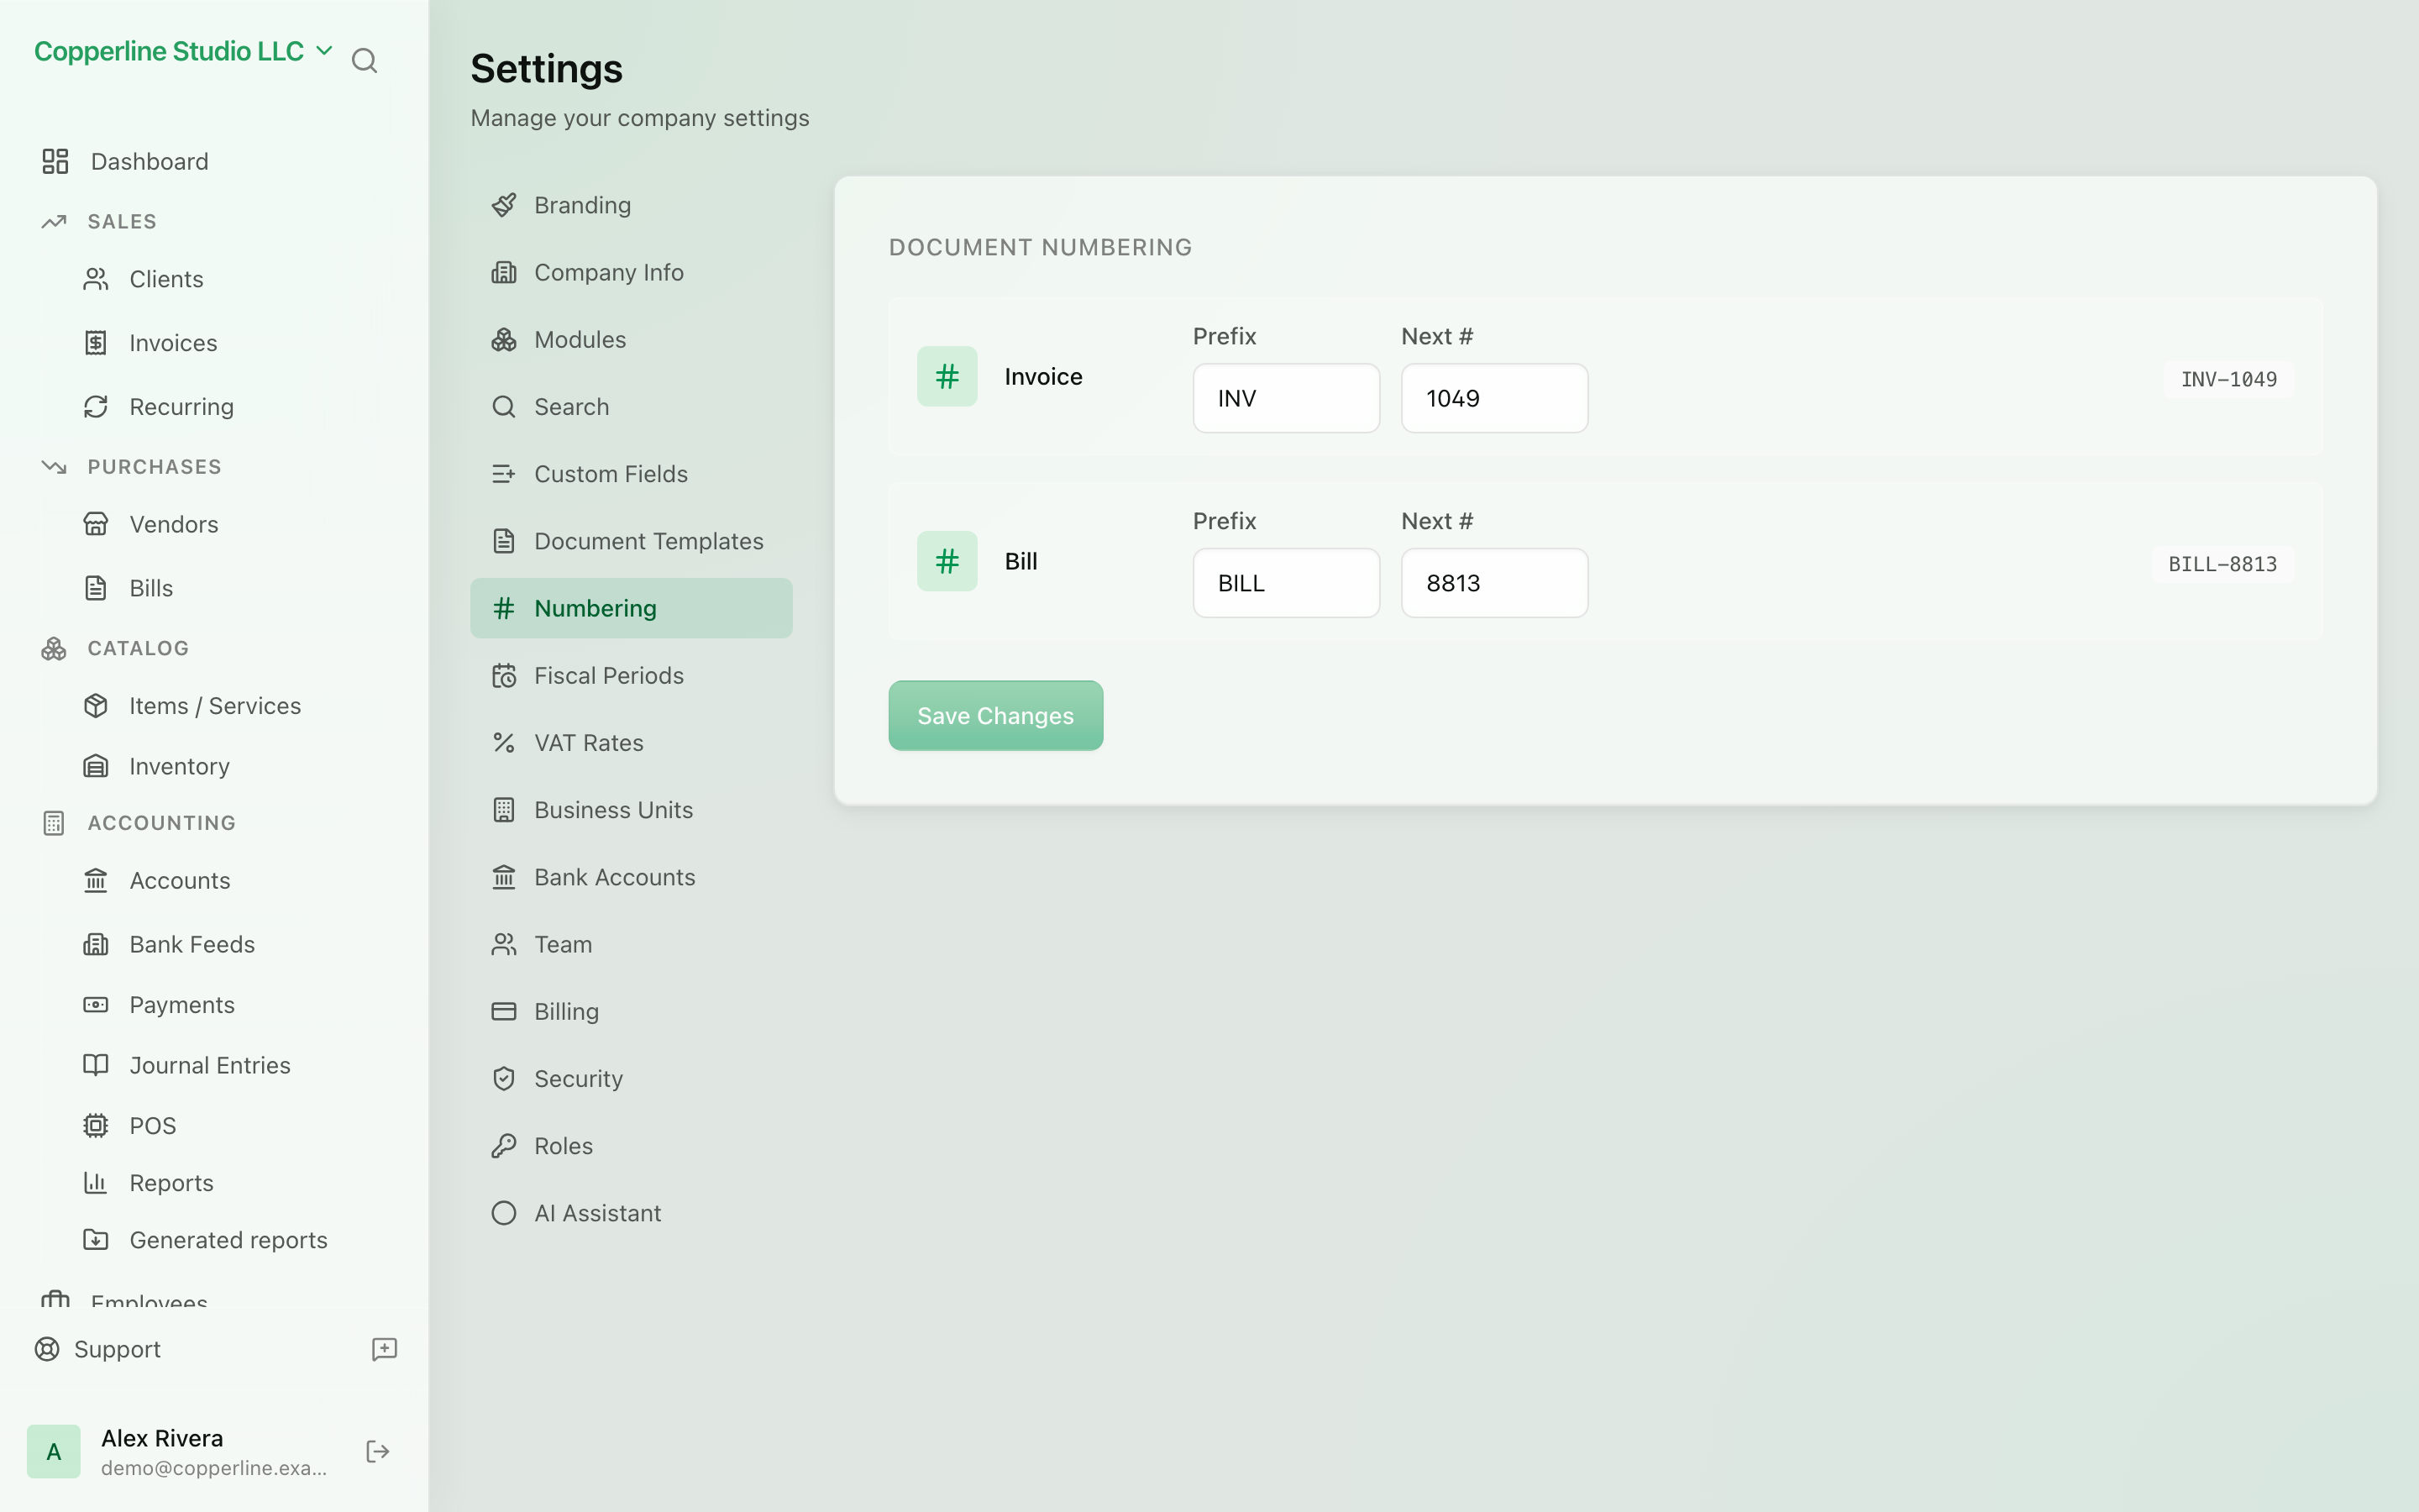Viewport: 2419px width, 1512px height.
Task: Click the BILL-8813 preview badge
Action: pyautogui.click(x=2222, y=564)
